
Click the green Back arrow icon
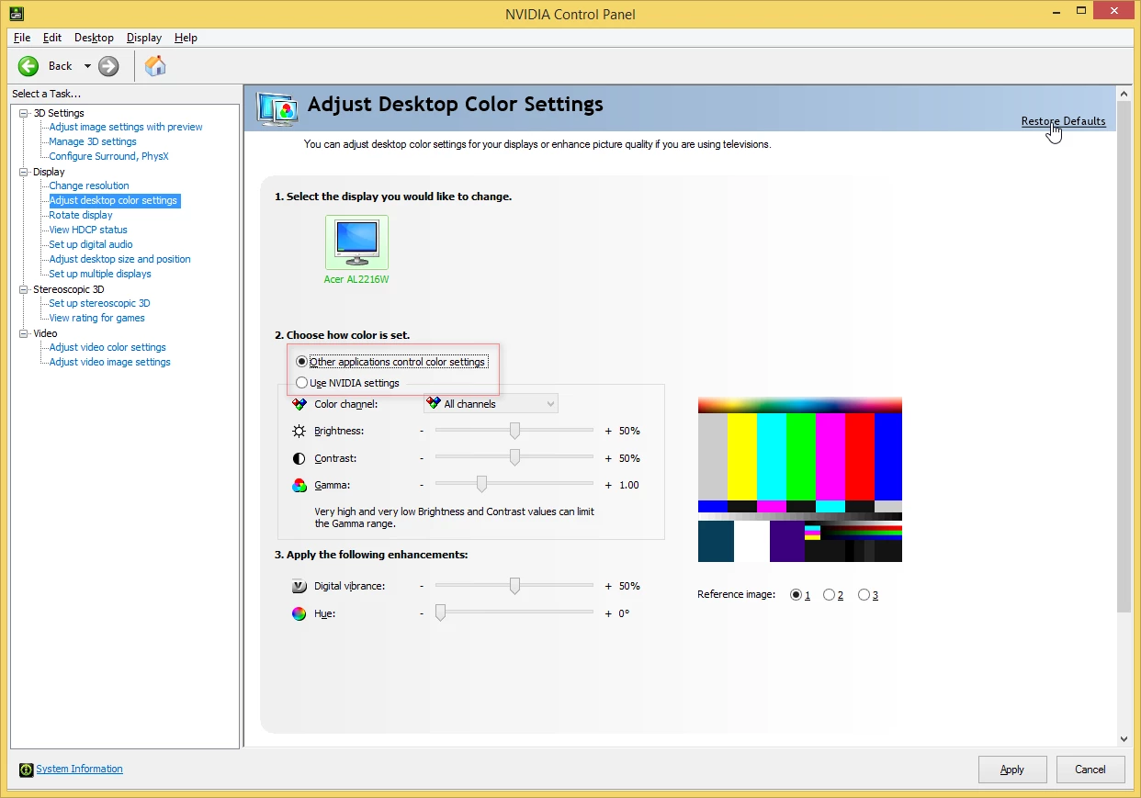[x=28, y=66]
